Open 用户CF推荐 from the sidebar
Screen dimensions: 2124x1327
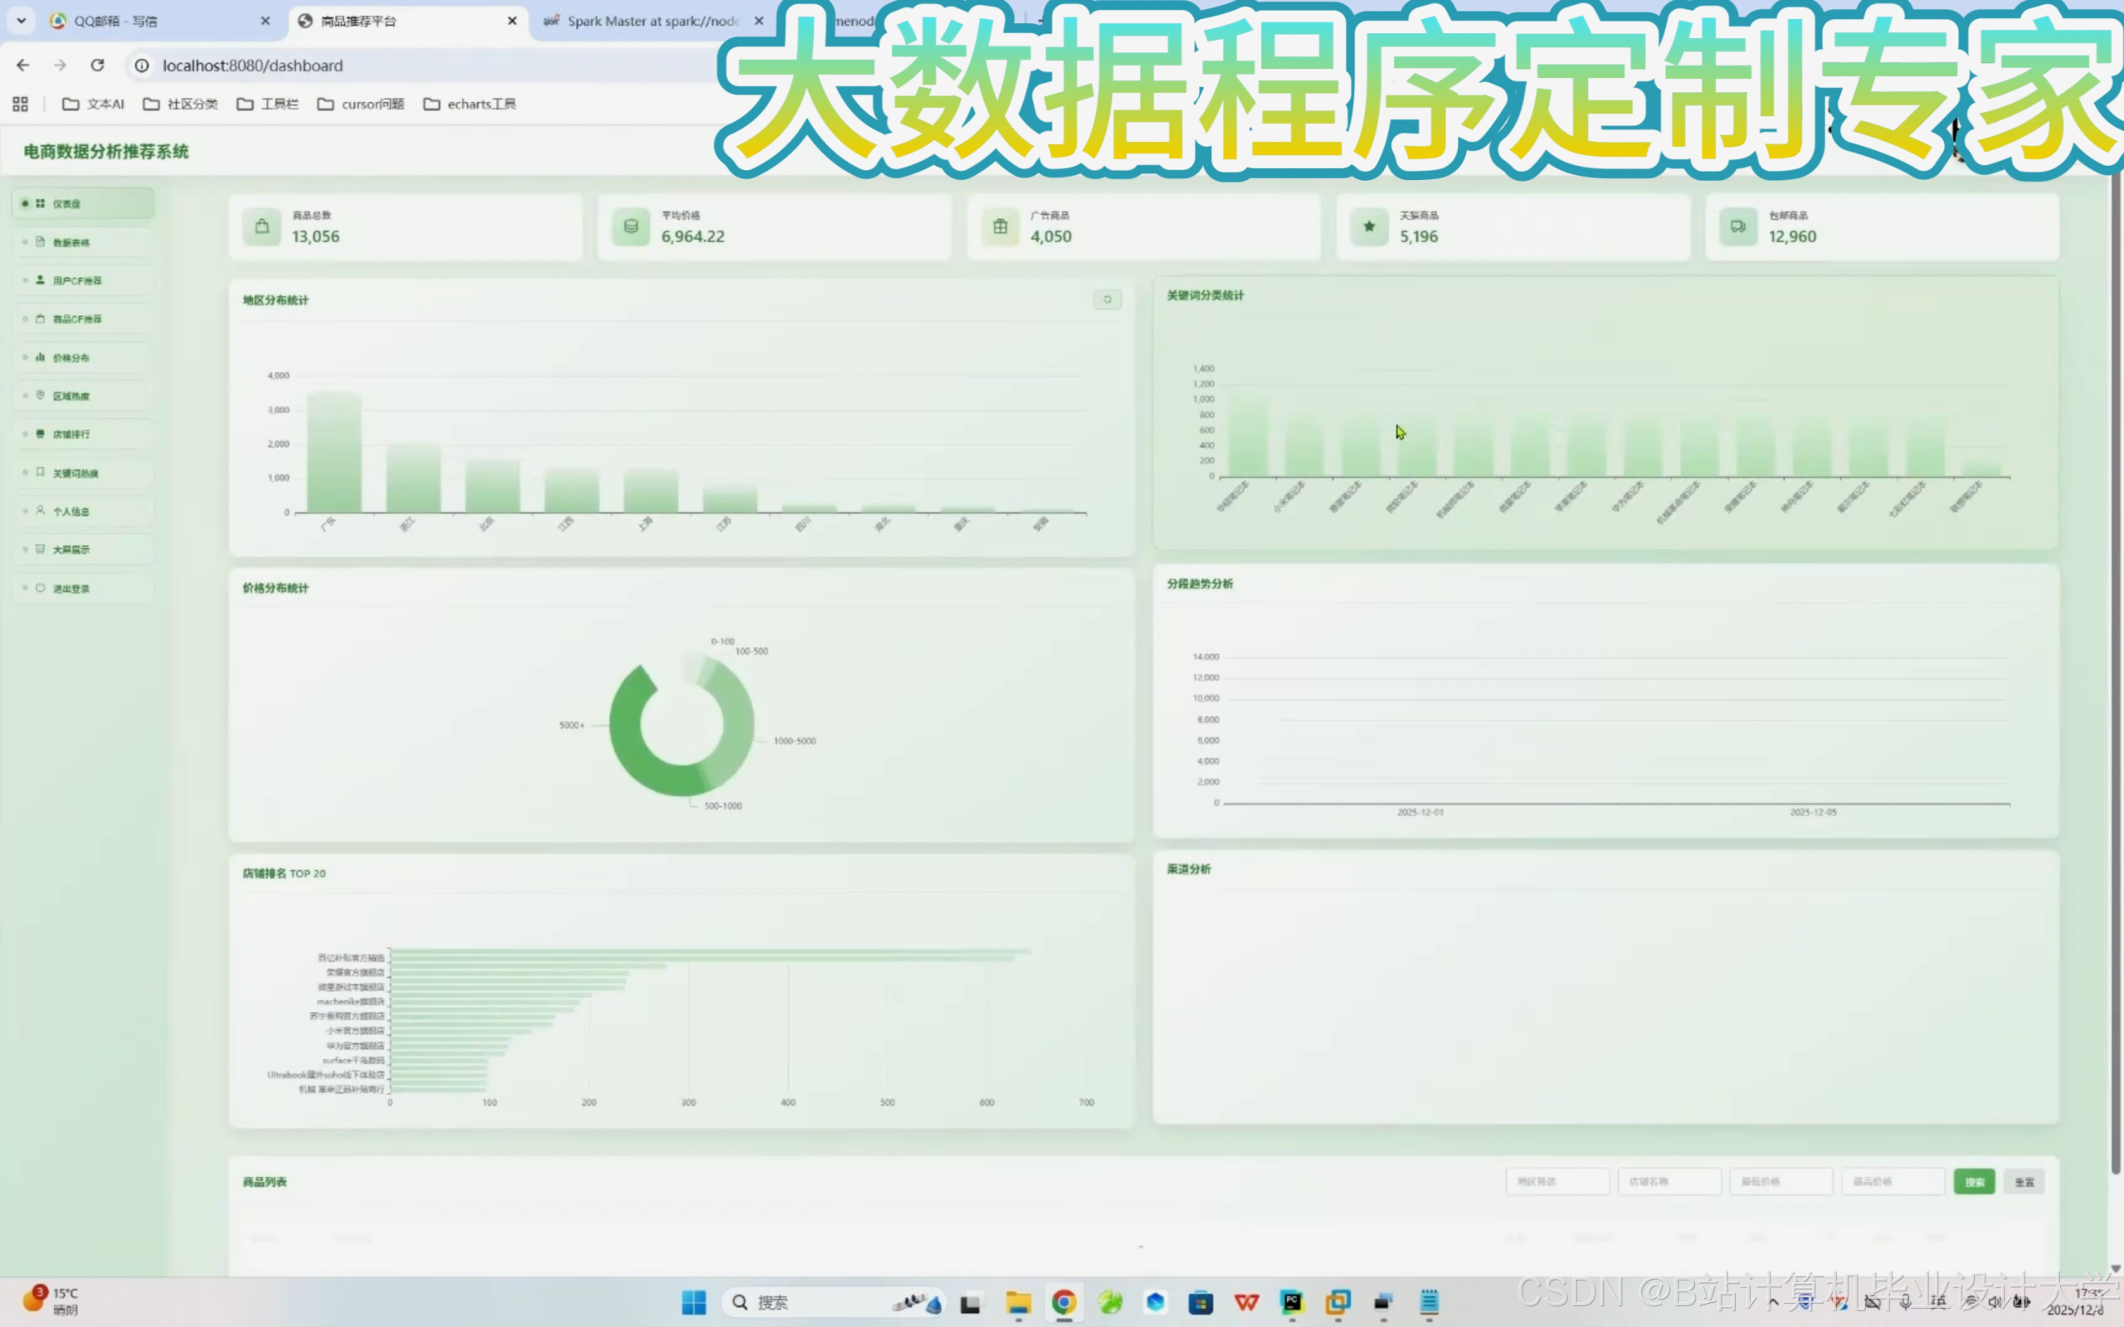(77, 280)
